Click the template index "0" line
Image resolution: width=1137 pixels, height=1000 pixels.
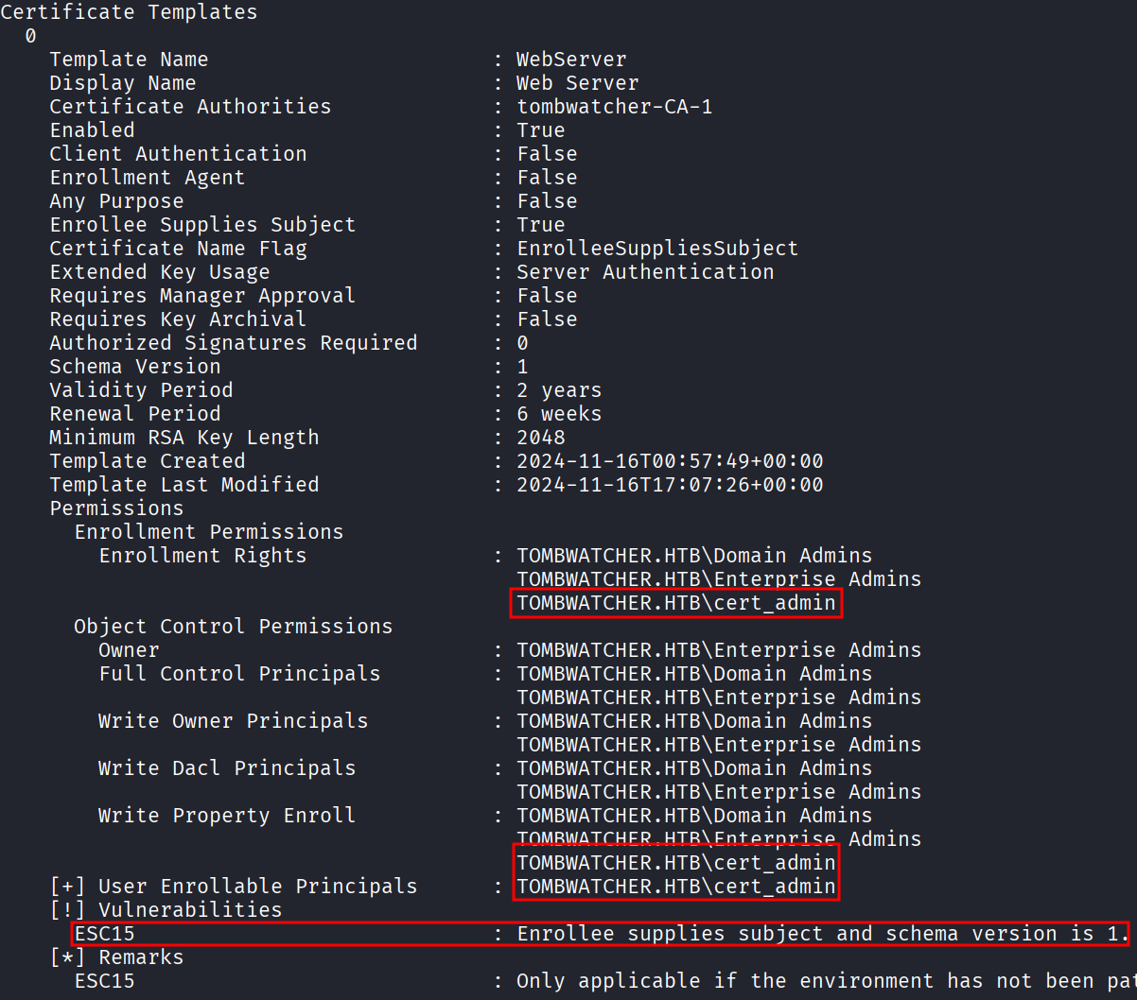click(x=30, y=36)
